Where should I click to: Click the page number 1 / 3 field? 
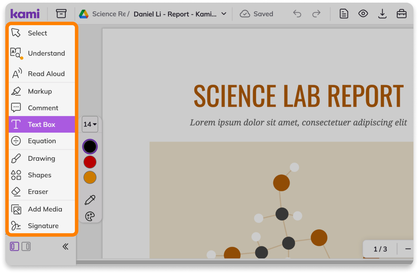[380, 249]
